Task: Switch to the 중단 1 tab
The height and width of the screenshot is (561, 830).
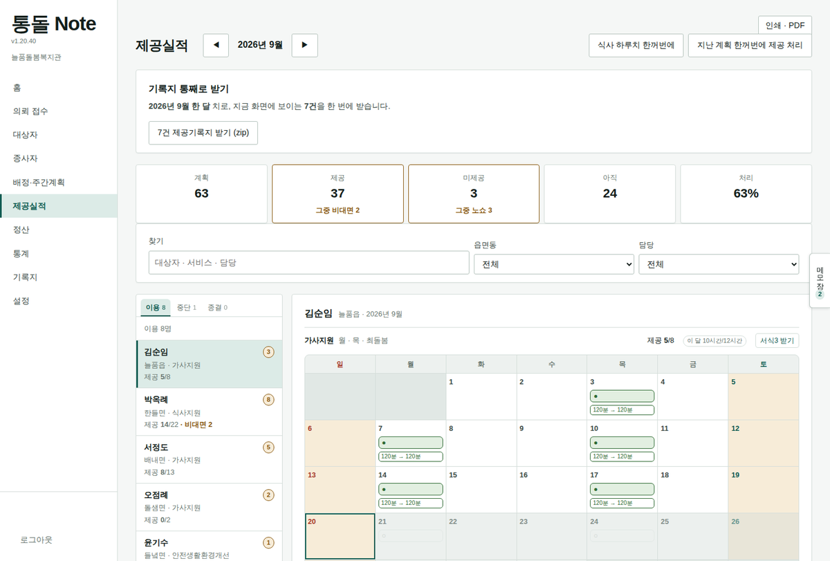Action: pos(187,307)
